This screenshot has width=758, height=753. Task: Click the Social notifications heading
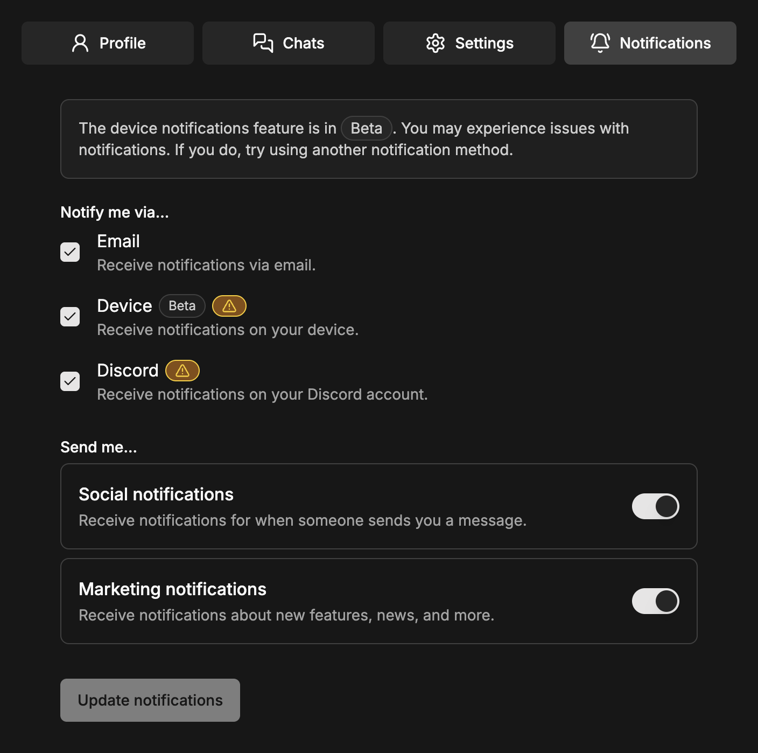tap(156, 494)
